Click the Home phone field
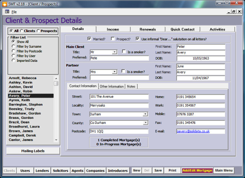Image resolution: width=245 pixels, height=178 pixels. pos(201,97)
